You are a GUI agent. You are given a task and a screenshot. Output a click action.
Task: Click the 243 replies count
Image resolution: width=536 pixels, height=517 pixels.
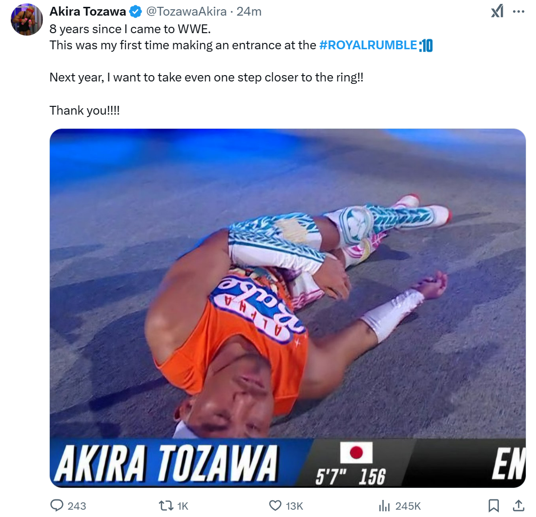coord(77,506)
